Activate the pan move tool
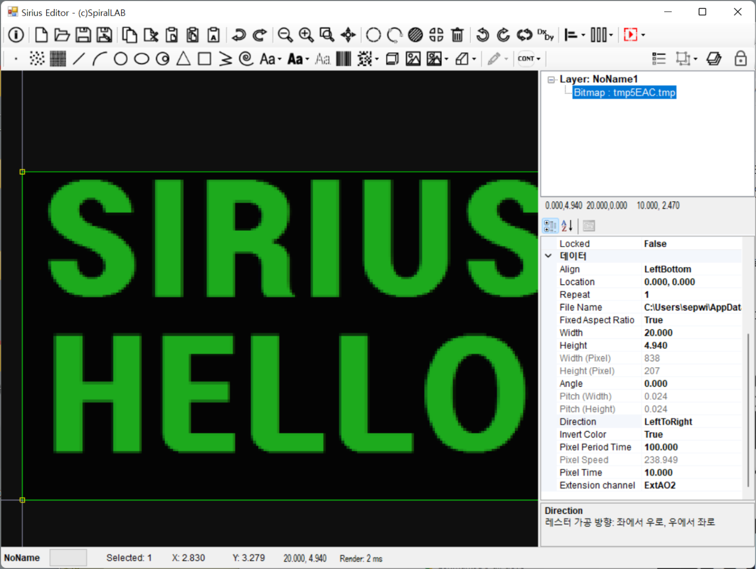The image size is (756, 569). click(348, 35)
